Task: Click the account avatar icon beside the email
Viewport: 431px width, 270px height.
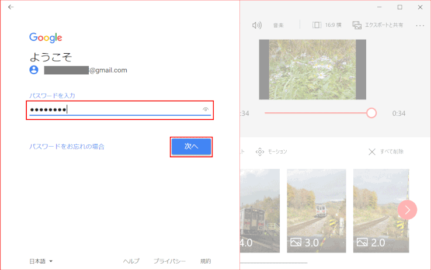Action: [34, 70]
